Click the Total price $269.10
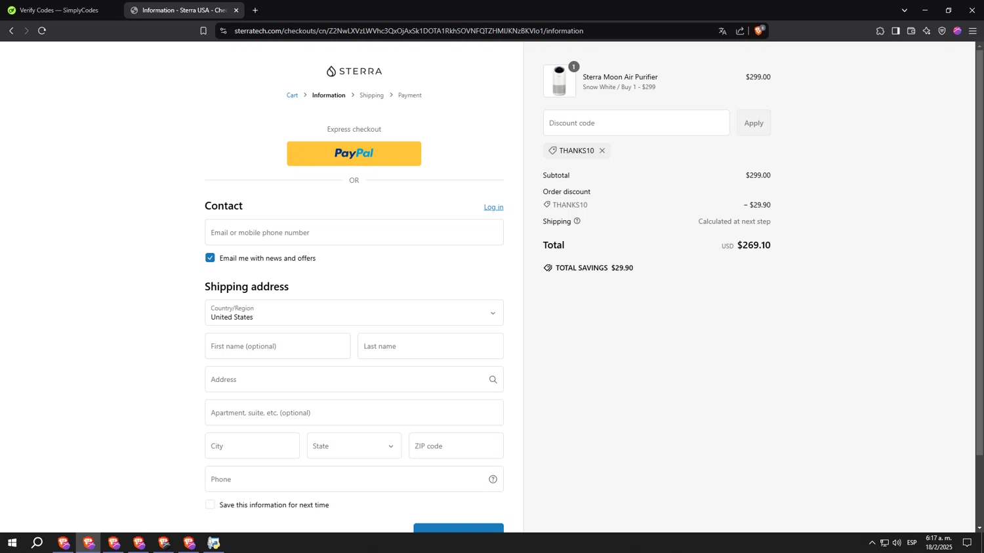 point(754,245)
